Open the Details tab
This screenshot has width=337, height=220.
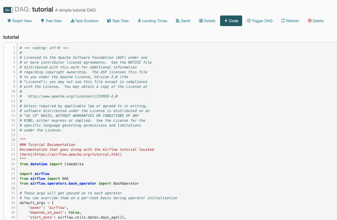point(207,21)
